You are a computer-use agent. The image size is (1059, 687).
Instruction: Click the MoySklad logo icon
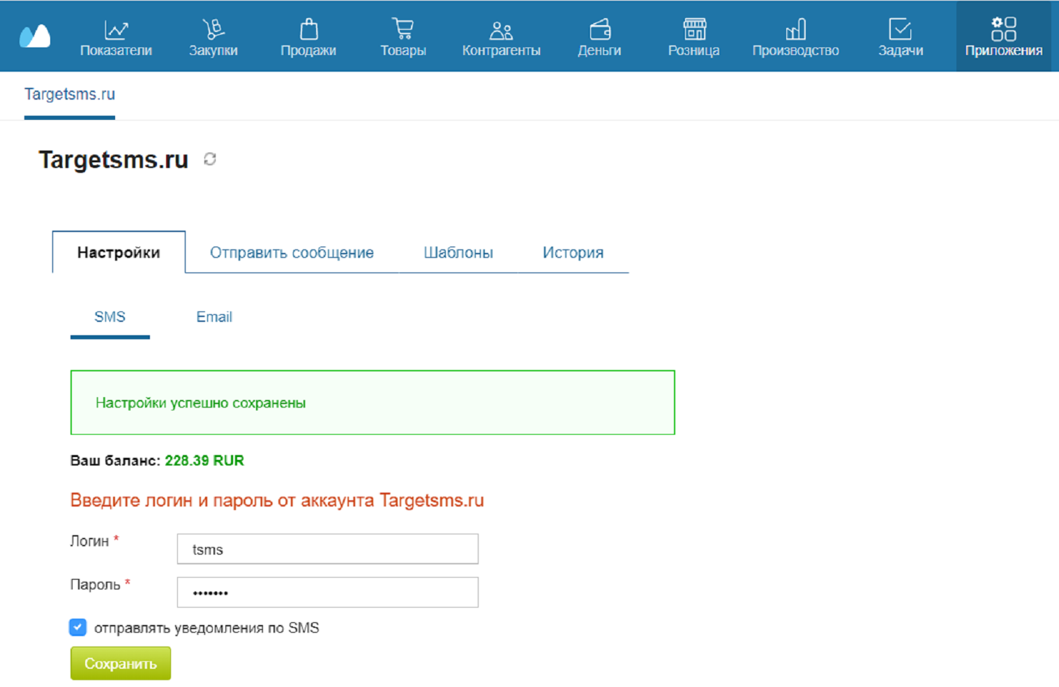click(35, 36)
